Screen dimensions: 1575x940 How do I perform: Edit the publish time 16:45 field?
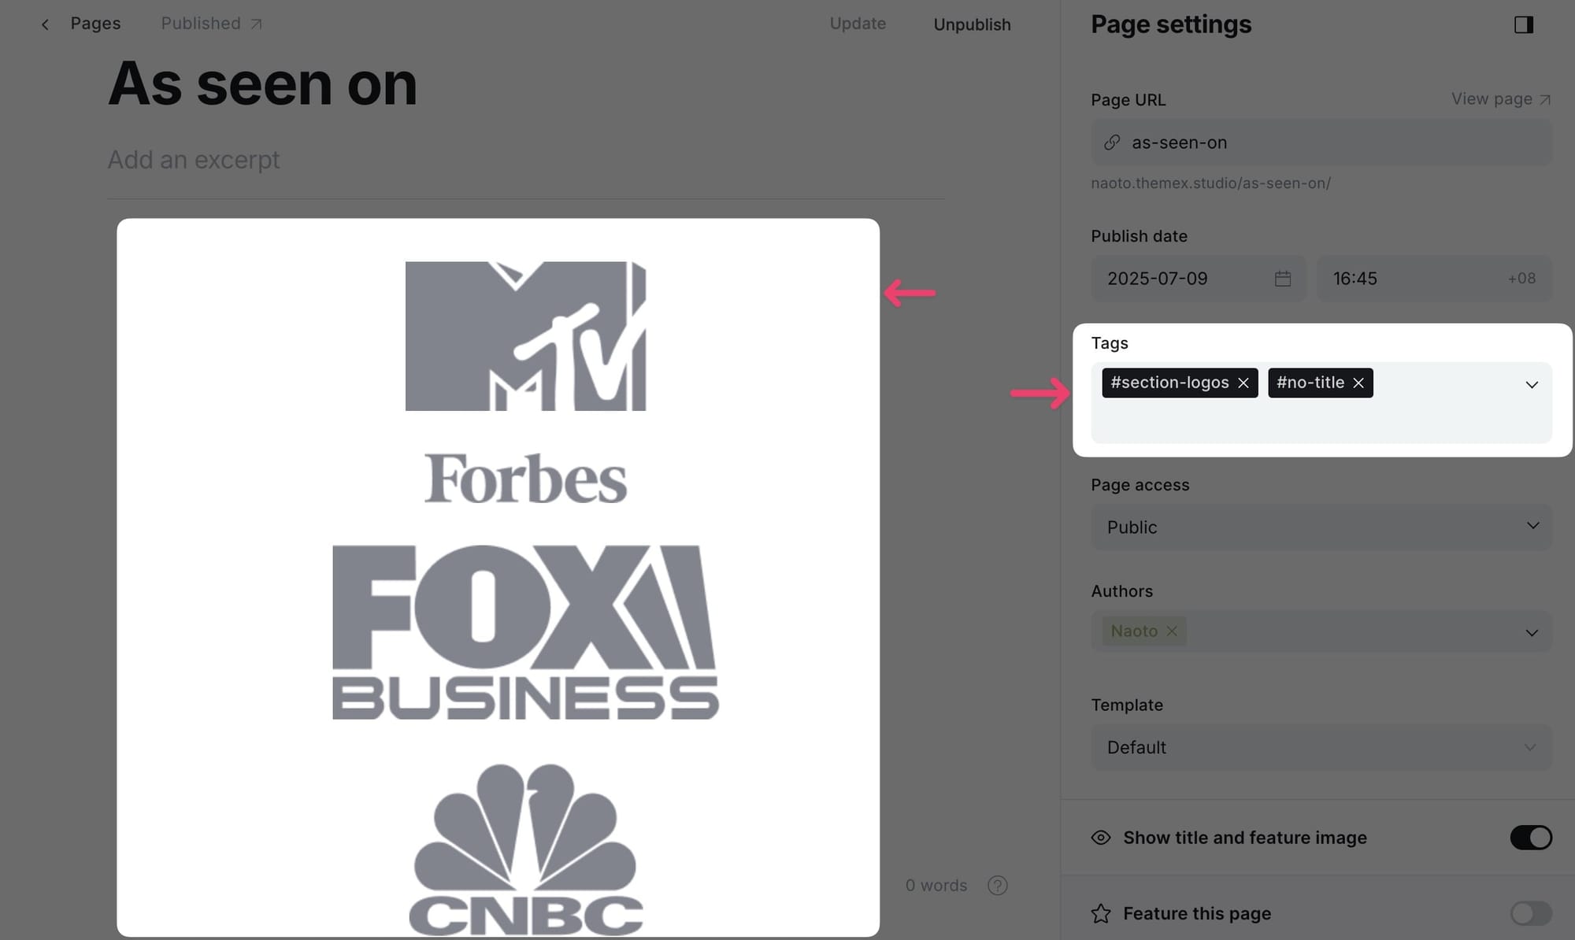pyautogui.click(x=1434, y=279)
